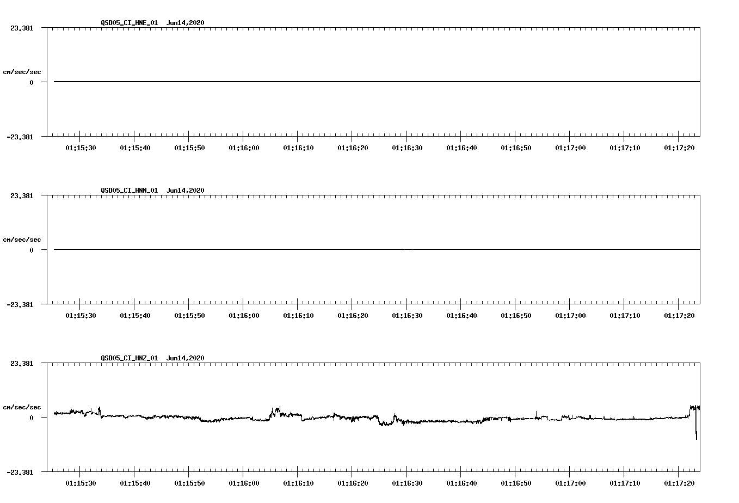Click the 0 axis label of HNE plot
Screen dimensions: 739x503
(32, 83)
